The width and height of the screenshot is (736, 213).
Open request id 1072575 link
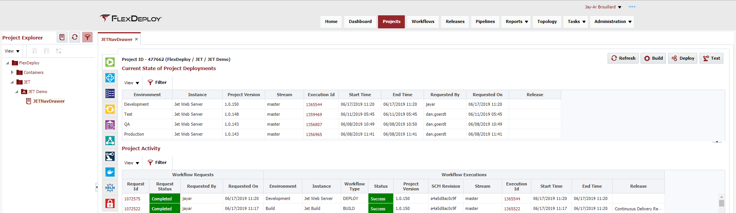[132, 199]
